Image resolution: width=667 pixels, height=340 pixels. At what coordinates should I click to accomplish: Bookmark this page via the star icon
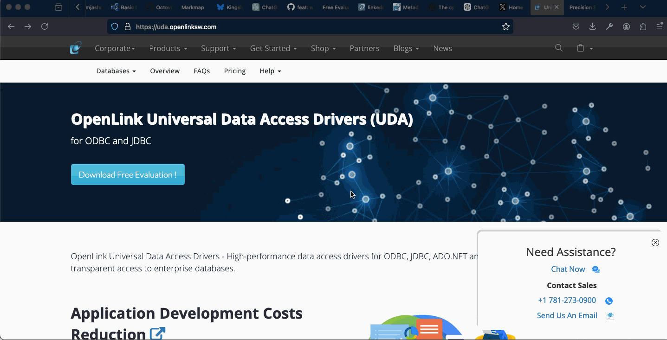tap(505, 26)
